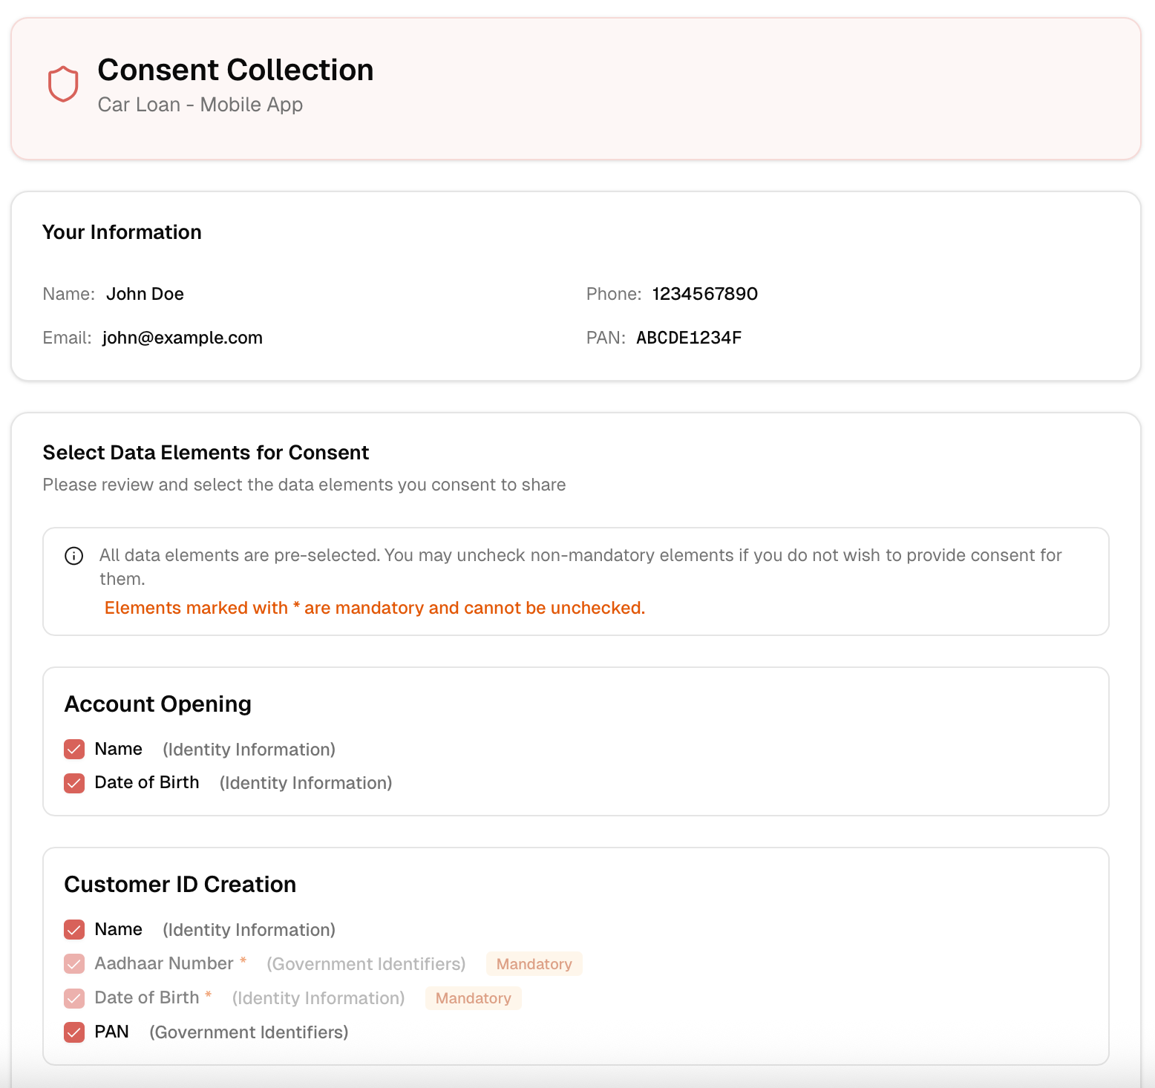Uncheck Date of Birth under Account Opening
The width and height of the screenshot is (1155, 1088).
[73, 783]
